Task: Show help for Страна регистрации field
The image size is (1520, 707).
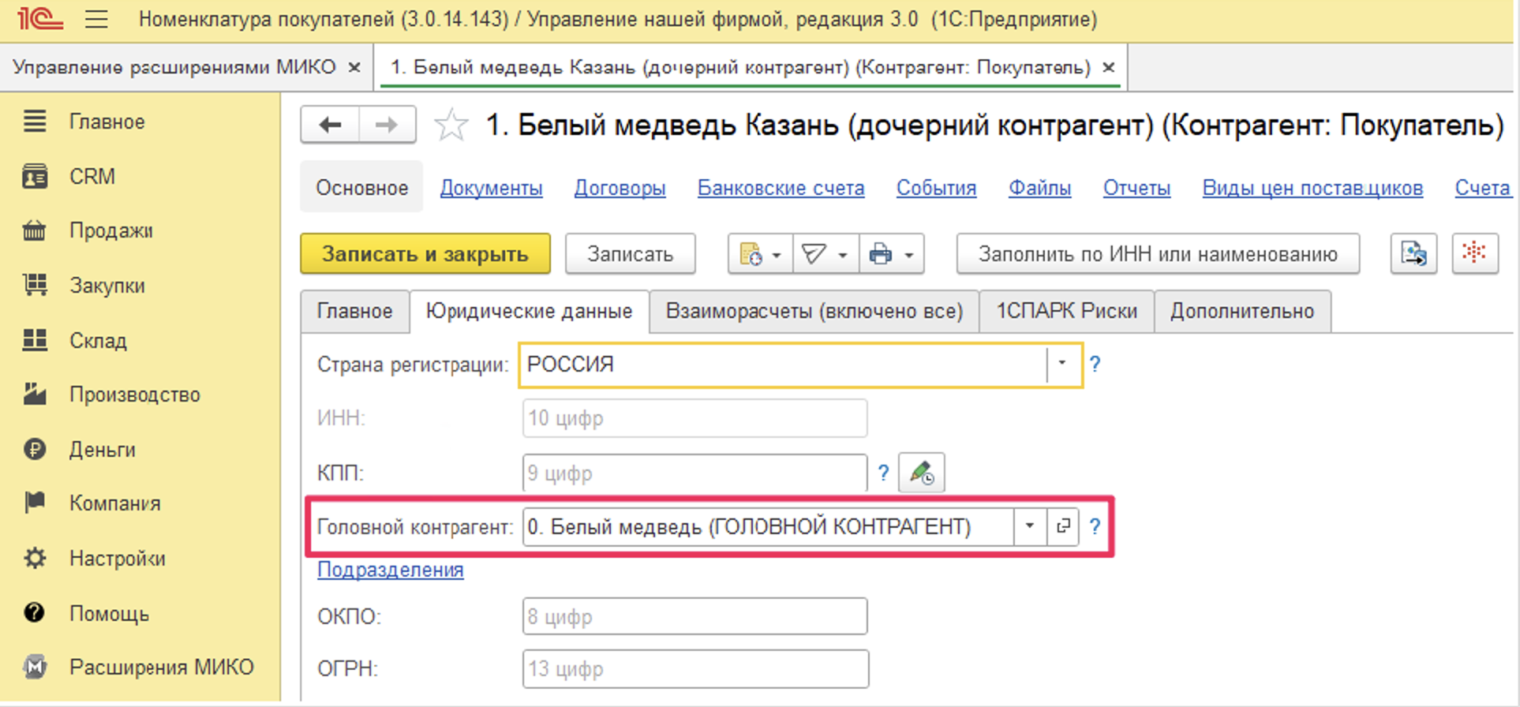Action: pos(1095,364)
